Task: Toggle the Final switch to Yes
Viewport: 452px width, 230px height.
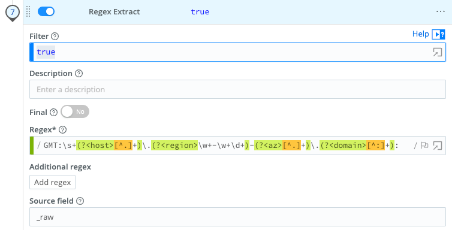Action: click(x=75, y=111)
